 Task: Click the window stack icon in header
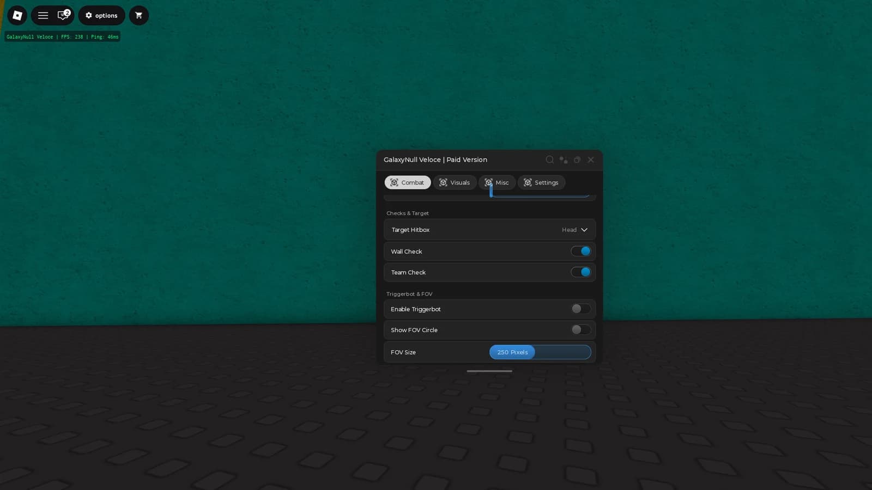(577, 160)
